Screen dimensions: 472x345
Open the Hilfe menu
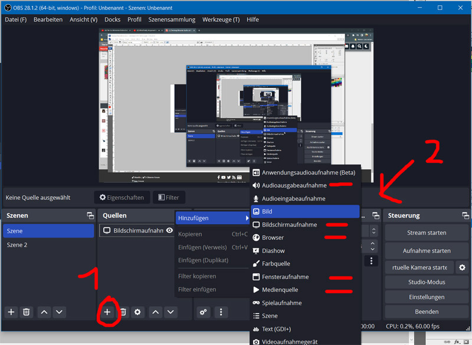tap(253, 19)
